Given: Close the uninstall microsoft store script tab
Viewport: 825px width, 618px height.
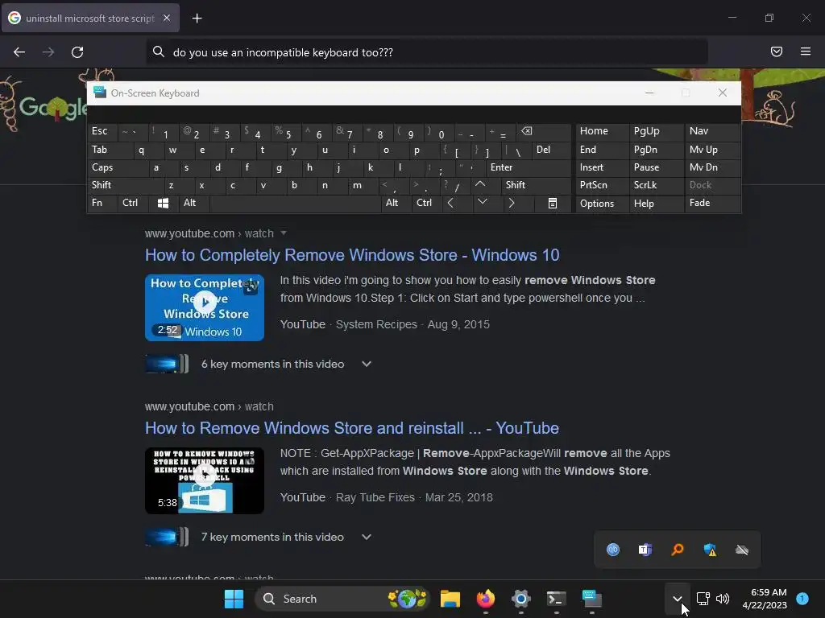Looking at the screenshot, I should (x=167, y=18).
